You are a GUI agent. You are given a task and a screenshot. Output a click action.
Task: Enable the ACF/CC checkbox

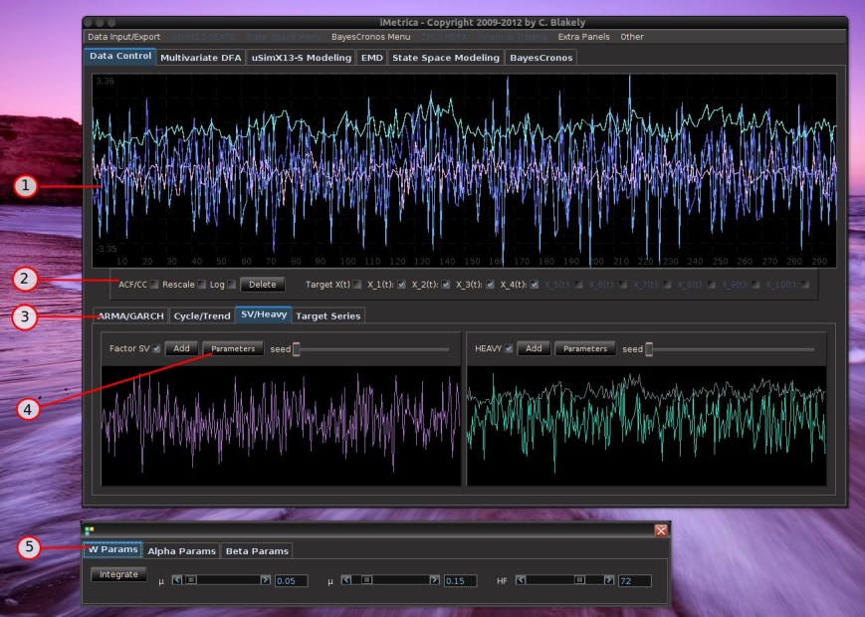[154, 285]
